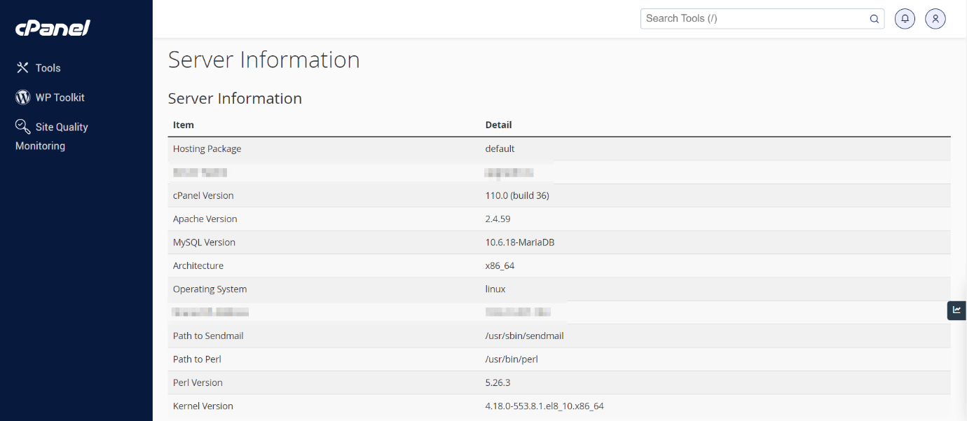Select the kernel version value 4.18.0-553.8.1
This screenshot has width=967, height=421.
tap(544, 406)
